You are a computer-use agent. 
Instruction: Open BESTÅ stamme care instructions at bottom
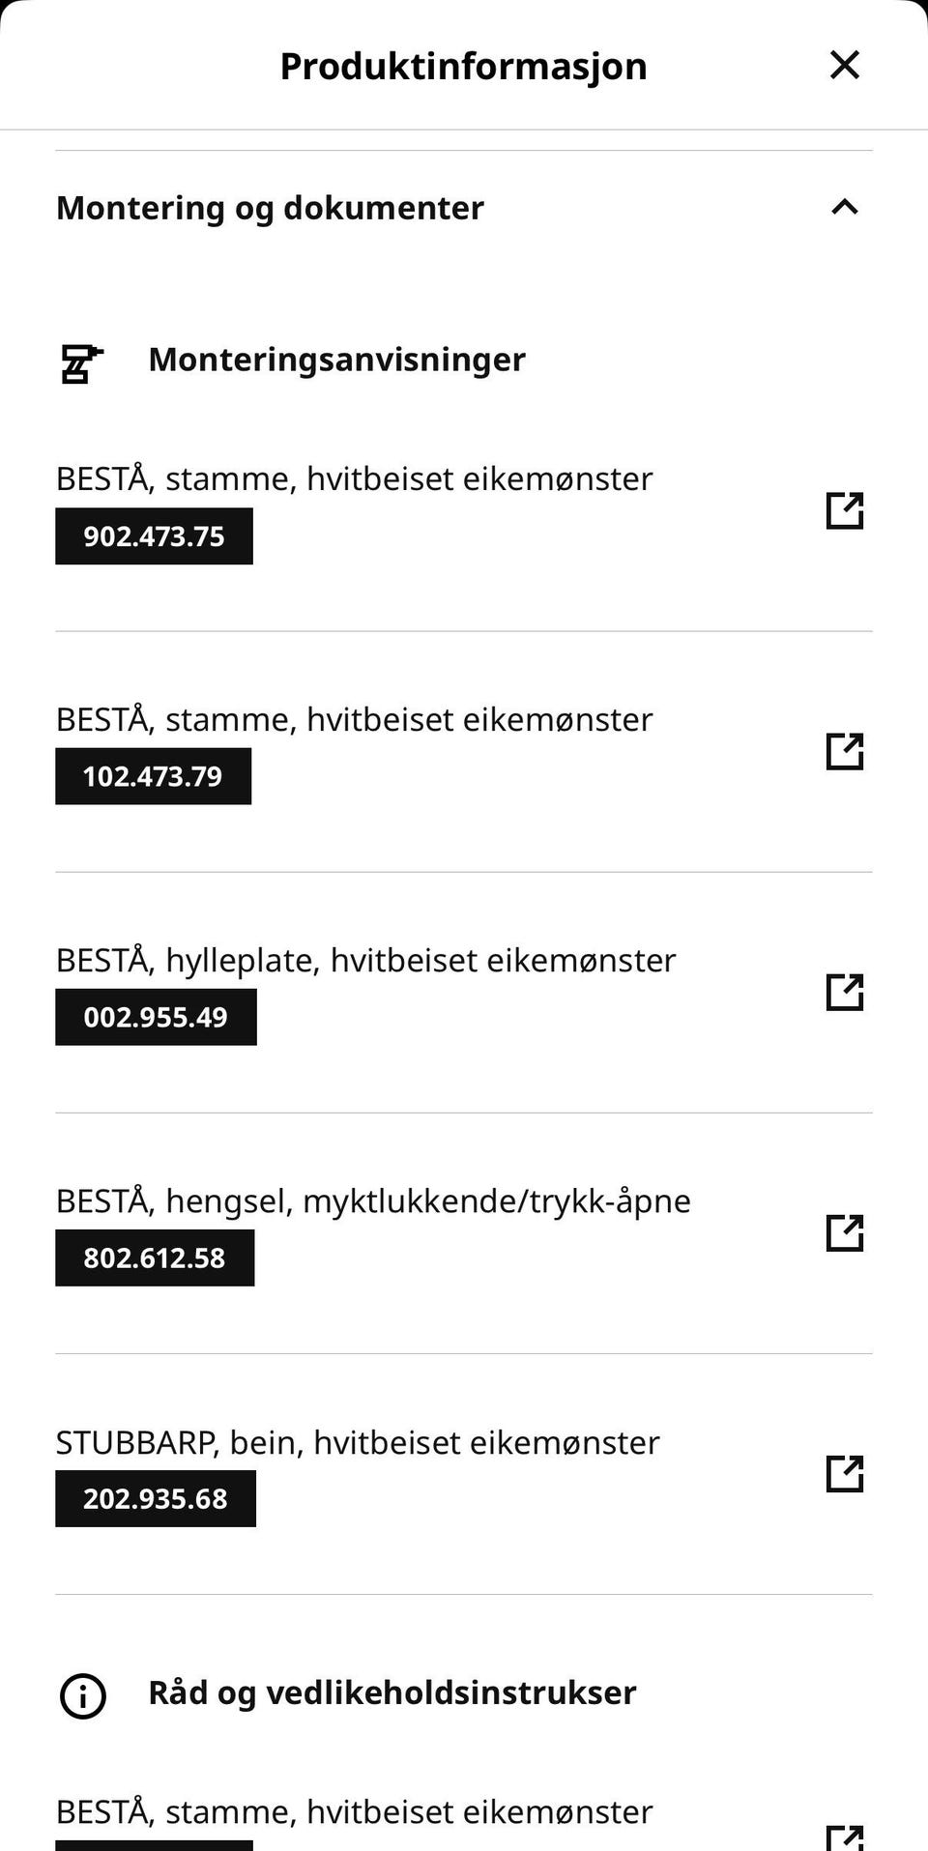(354, 1811)
